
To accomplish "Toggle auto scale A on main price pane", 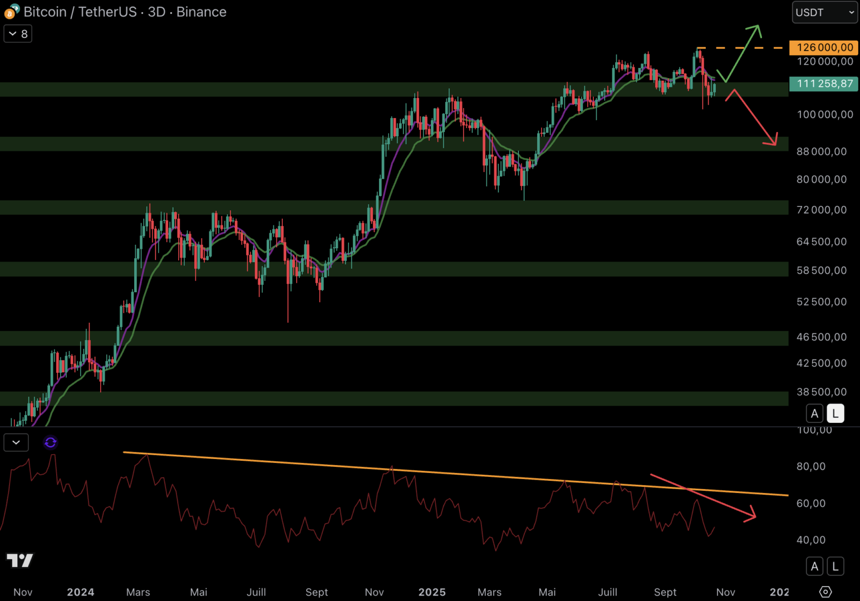I will click(x=814, y=413).
